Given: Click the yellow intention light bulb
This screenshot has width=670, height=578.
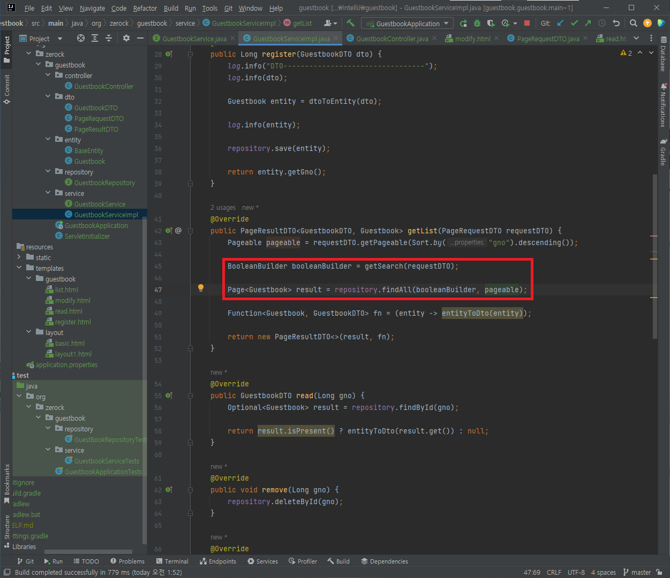Looking at the screenshot, I should click(x=201, y=288).
